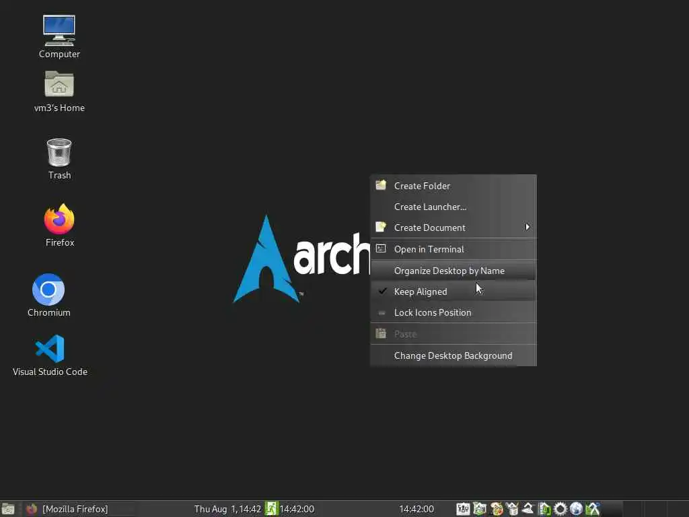Click the Firefox icon in the taskbar

[31, 509]
